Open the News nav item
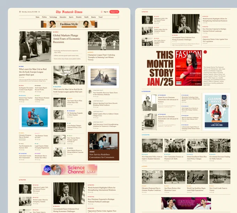This screenshot has width=237, height=213. [x=38, y=17]
